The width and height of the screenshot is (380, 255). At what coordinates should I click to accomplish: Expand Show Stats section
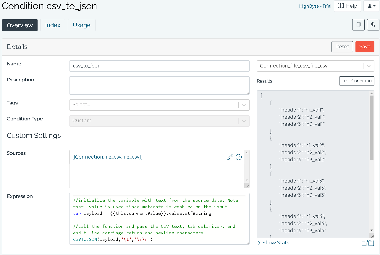pos(273,243)
